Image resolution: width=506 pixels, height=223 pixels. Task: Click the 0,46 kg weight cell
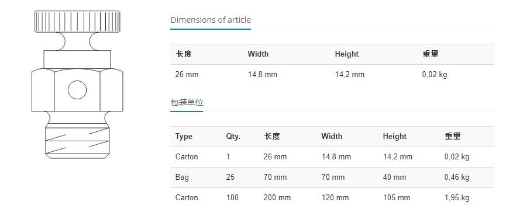pyautogui.click(x=457, y=177)
